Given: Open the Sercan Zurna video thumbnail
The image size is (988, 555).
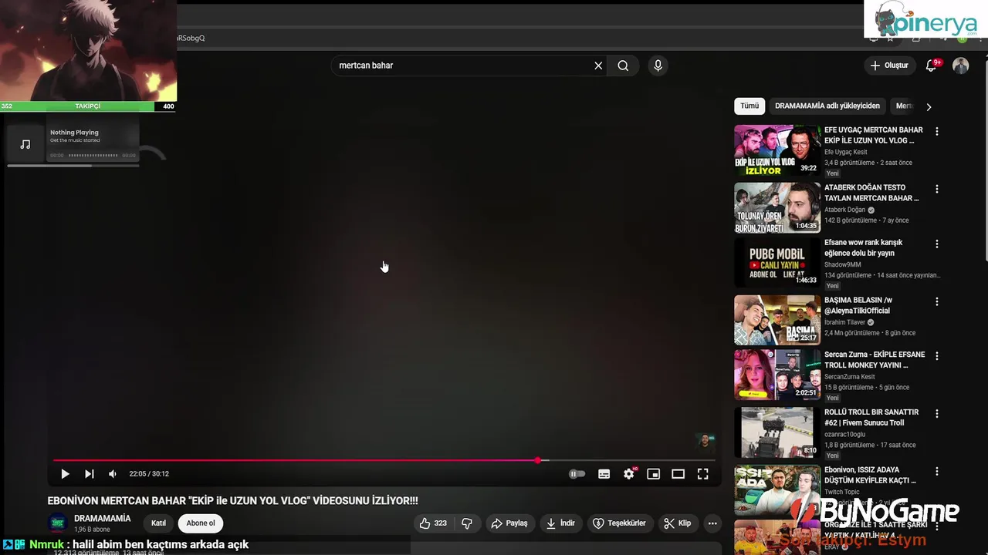Looking at the screenshot, I should pos(777,375).
